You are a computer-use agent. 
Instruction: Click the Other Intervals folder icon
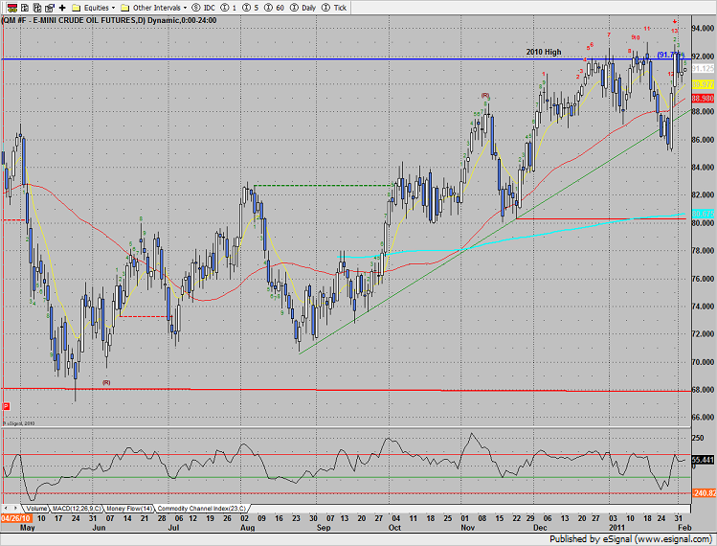[x=124, y=8]
